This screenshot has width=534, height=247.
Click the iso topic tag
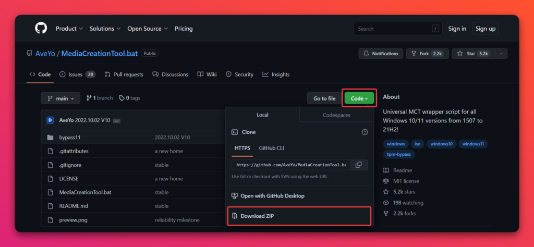point(417,144)
